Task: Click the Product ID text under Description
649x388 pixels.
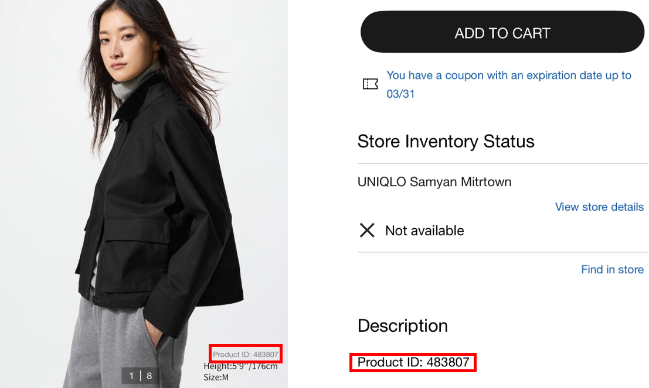Action: point(413,362)
